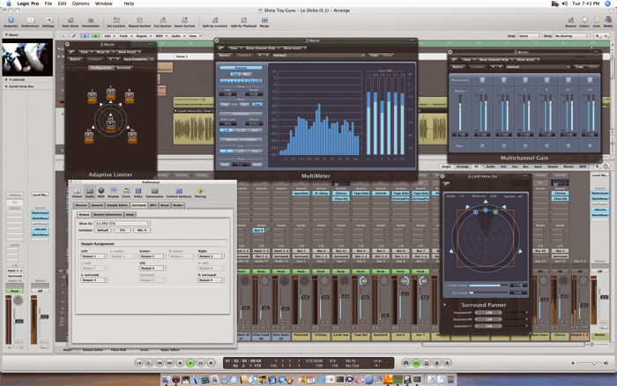Open the Options menu
Viewport: 617px width, 386px height.
(81, 4)
